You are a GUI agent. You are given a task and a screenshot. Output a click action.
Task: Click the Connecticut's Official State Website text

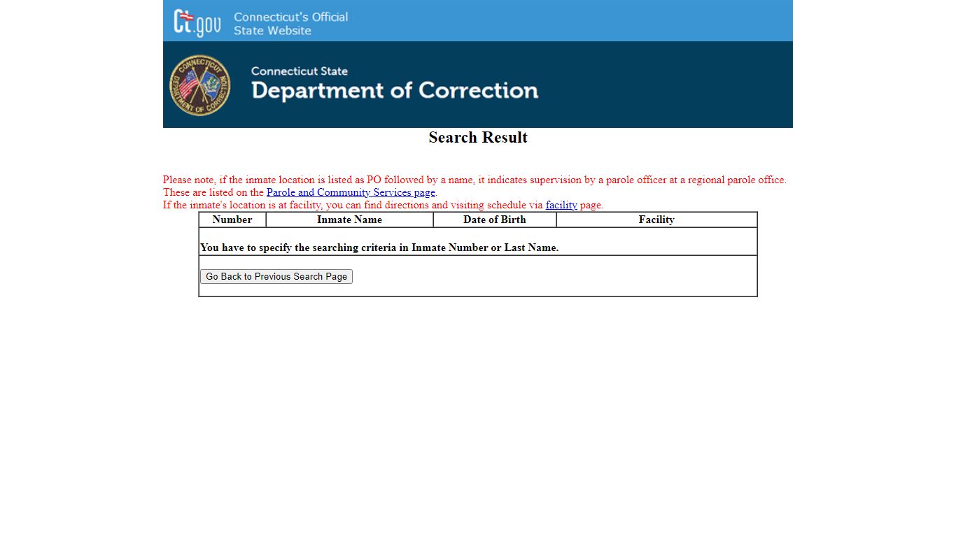290,24
